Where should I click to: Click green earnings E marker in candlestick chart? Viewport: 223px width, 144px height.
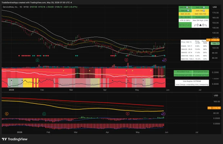(x=37, y=60)
